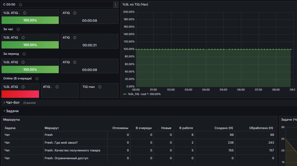Sort table by Задача column header
This screenshot has height=166, width=297.
pyautogui.click(x=10, y=128)
